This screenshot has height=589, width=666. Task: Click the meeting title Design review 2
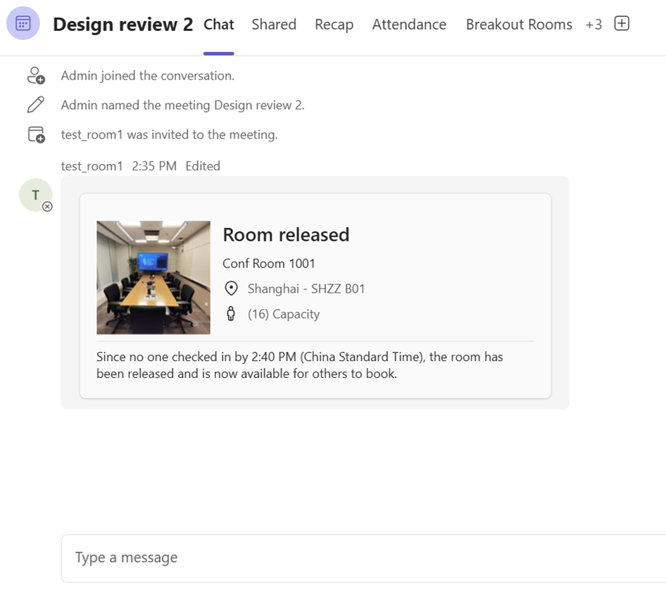122,23
